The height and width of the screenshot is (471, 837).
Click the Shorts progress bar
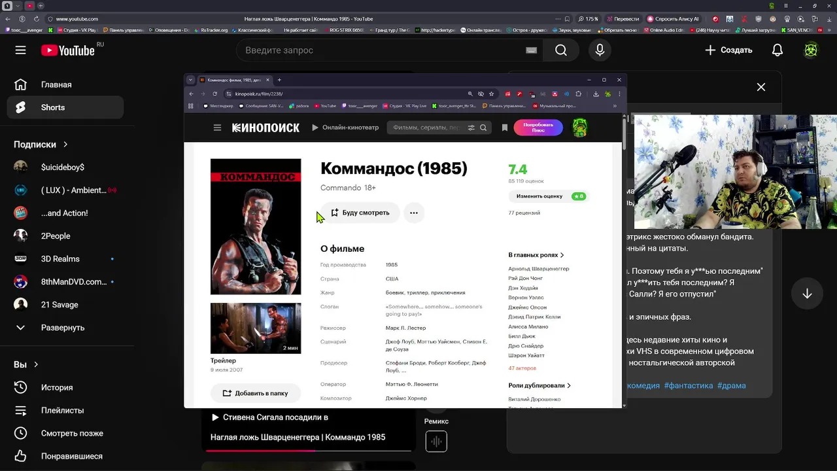tap(309, 450)
